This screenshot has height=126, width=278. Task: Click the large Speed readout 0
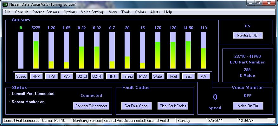click(215, 97)
